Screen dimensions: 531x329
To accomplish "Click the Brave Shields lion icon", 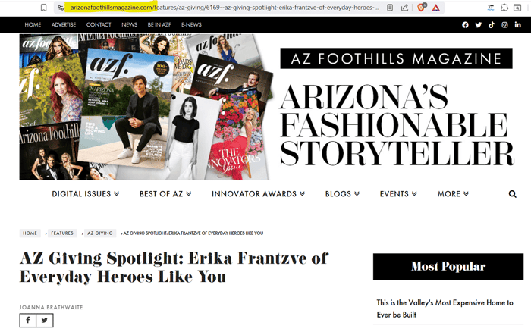I will click(x=422, y=8).
